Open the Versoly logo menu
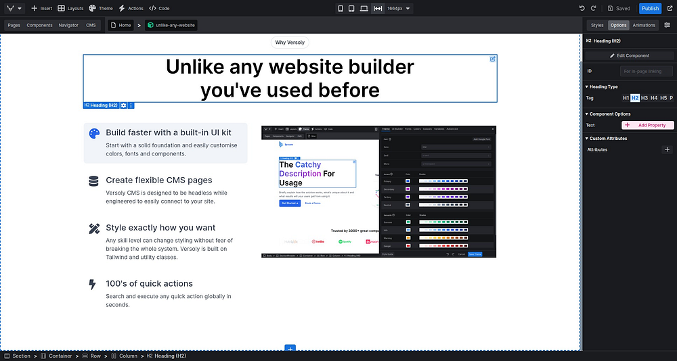The image size is (677, 361). pos(14,8)
